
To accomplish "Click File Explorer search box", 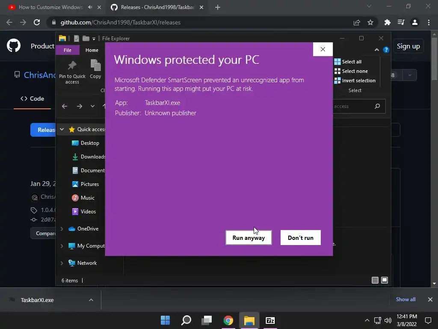I will coord(359,106).
